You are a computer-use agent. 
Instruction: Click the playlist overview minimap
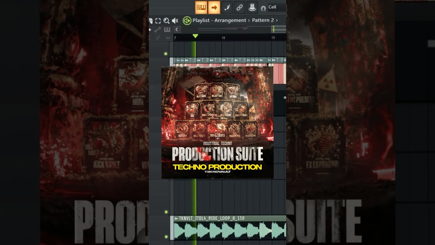(233, 30)
